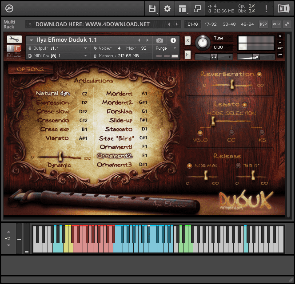Image resolution: width=295 pixels, height=284 pixels.
Task: Click the exclamation warning icon
Action: [266, 8]
